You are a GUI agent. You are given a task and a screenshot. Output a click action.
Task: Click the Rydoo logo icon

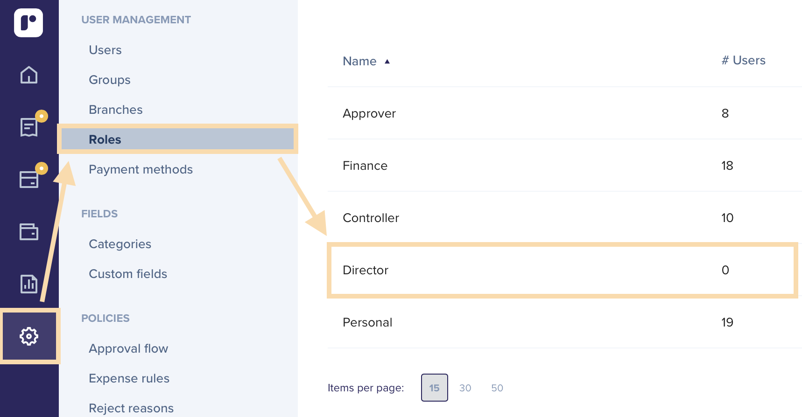coord(28,23)
